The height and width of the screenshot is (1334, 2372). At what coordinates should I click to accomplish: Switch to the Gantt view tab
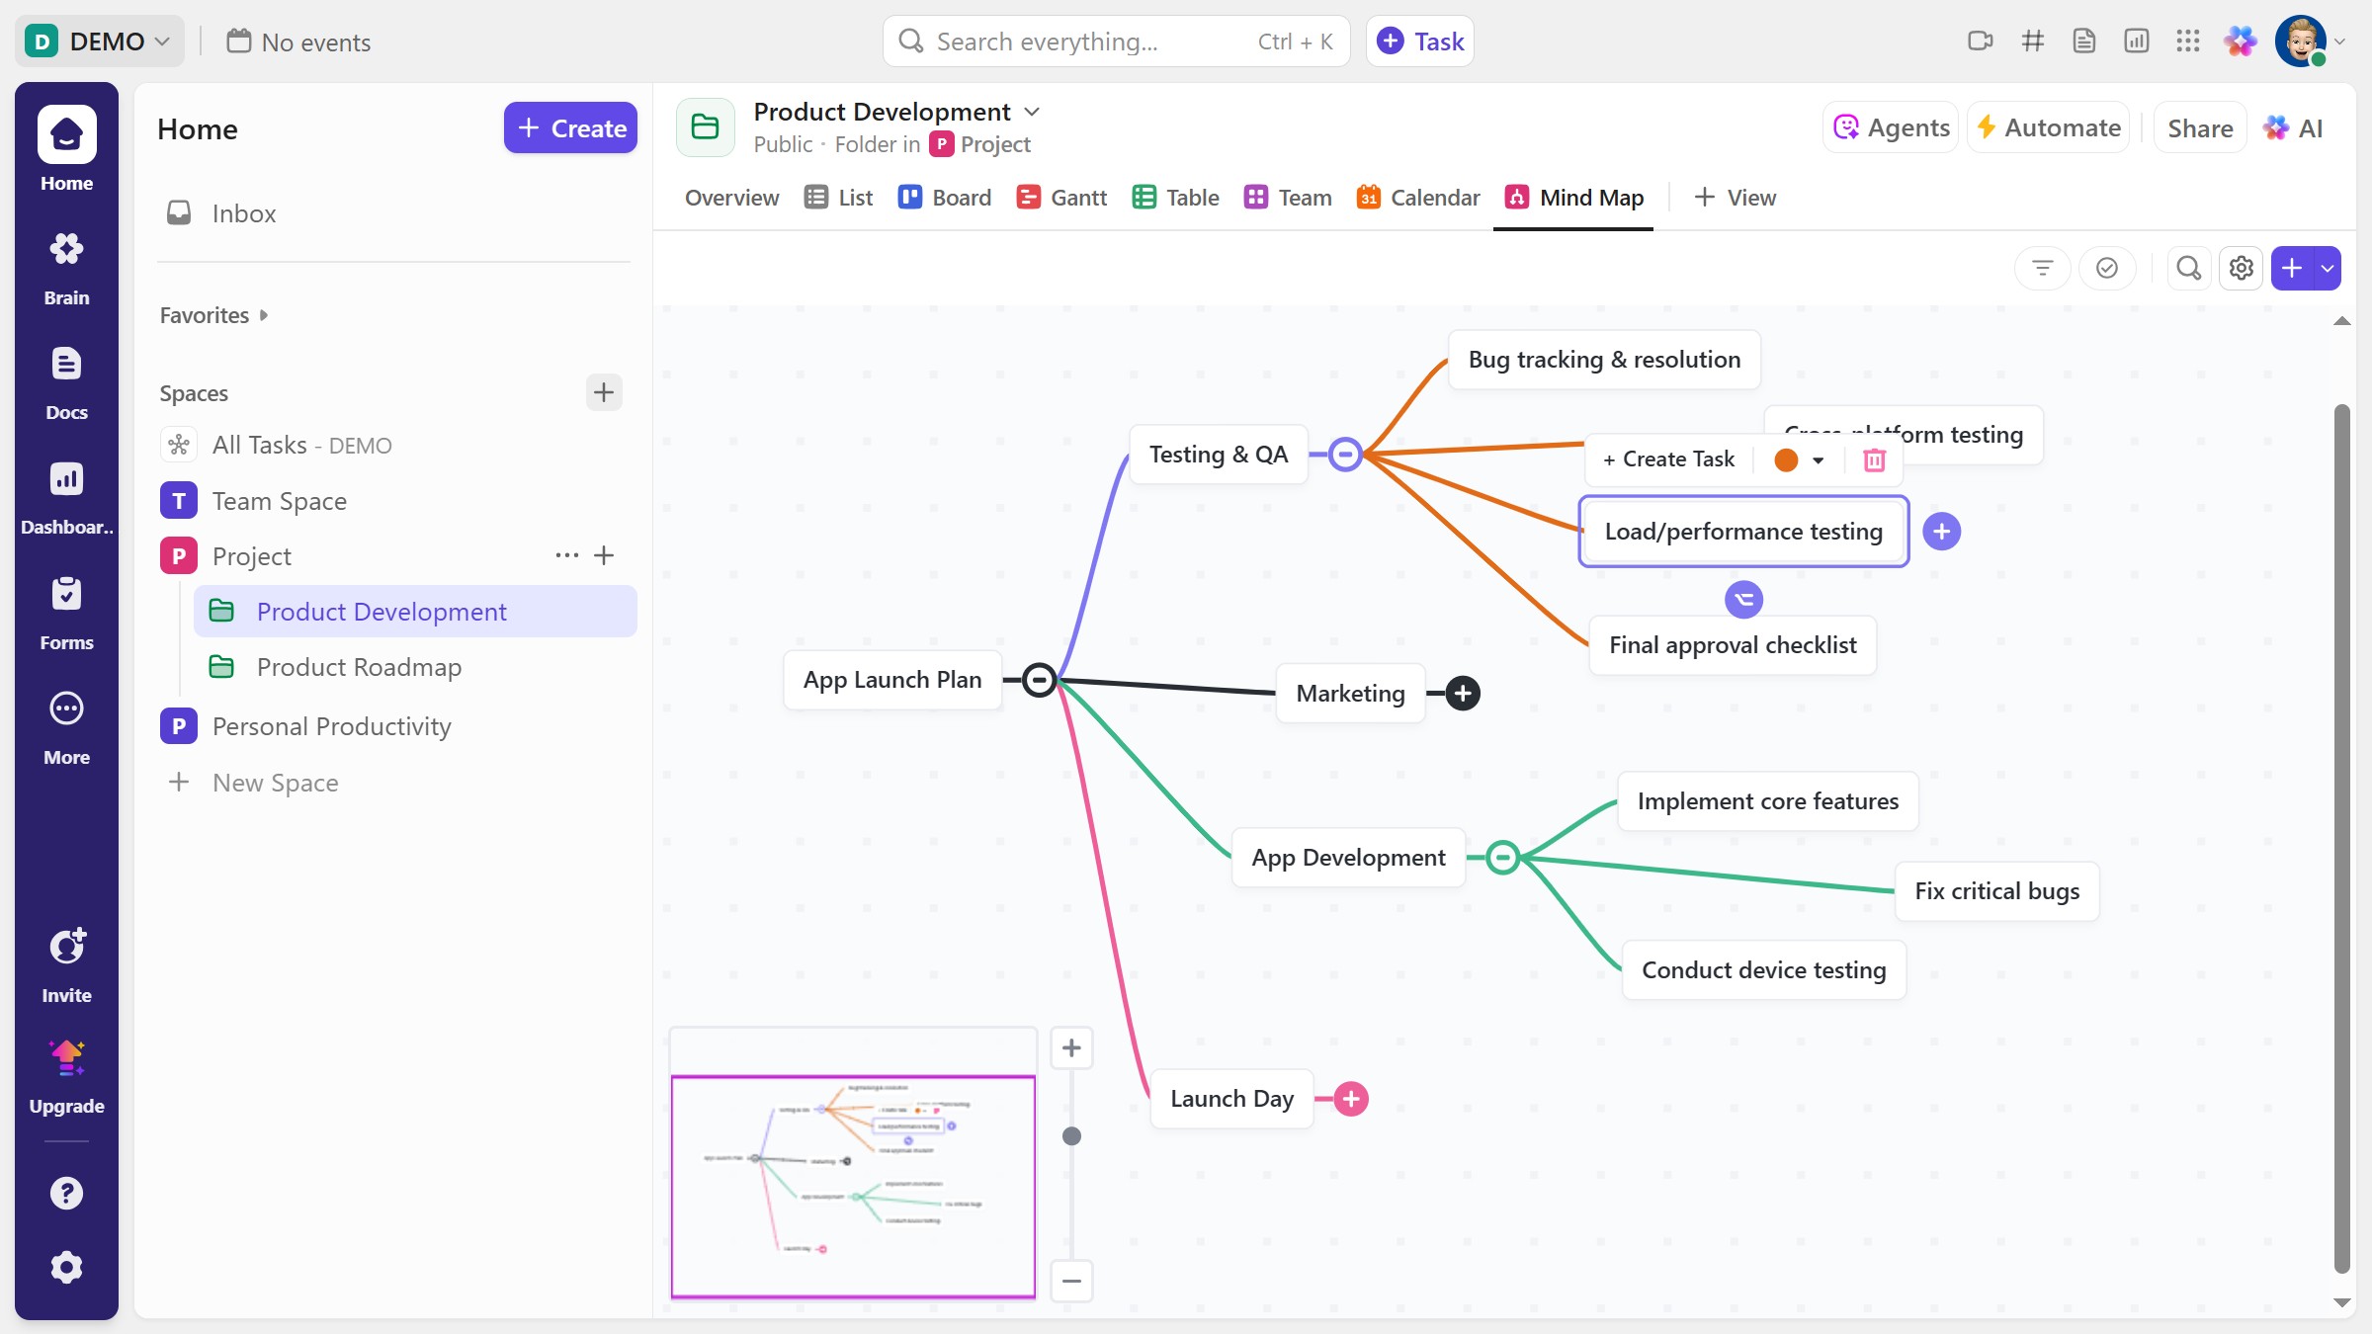[x=1061, y=198]
